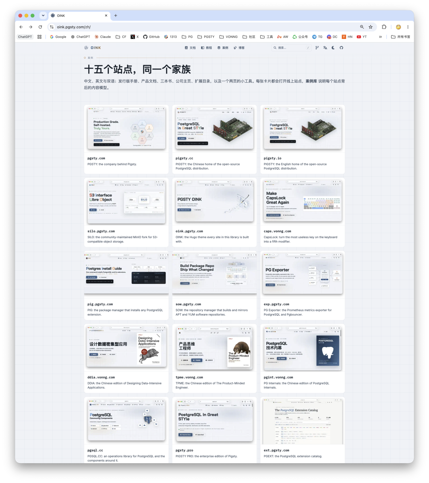
Task: Open the Chrome apps grid icon
Action: 39,37
